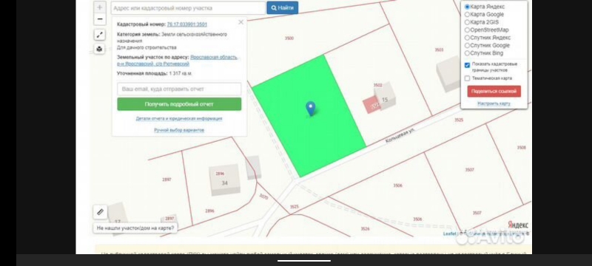Viewport: 592px width, 266px height.
Task: Click the blue location pin marker
Action: point(310,109)
